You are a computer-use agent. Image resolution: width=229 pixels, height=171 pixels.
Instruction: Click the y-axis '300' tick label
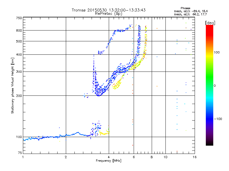[19, 72]
